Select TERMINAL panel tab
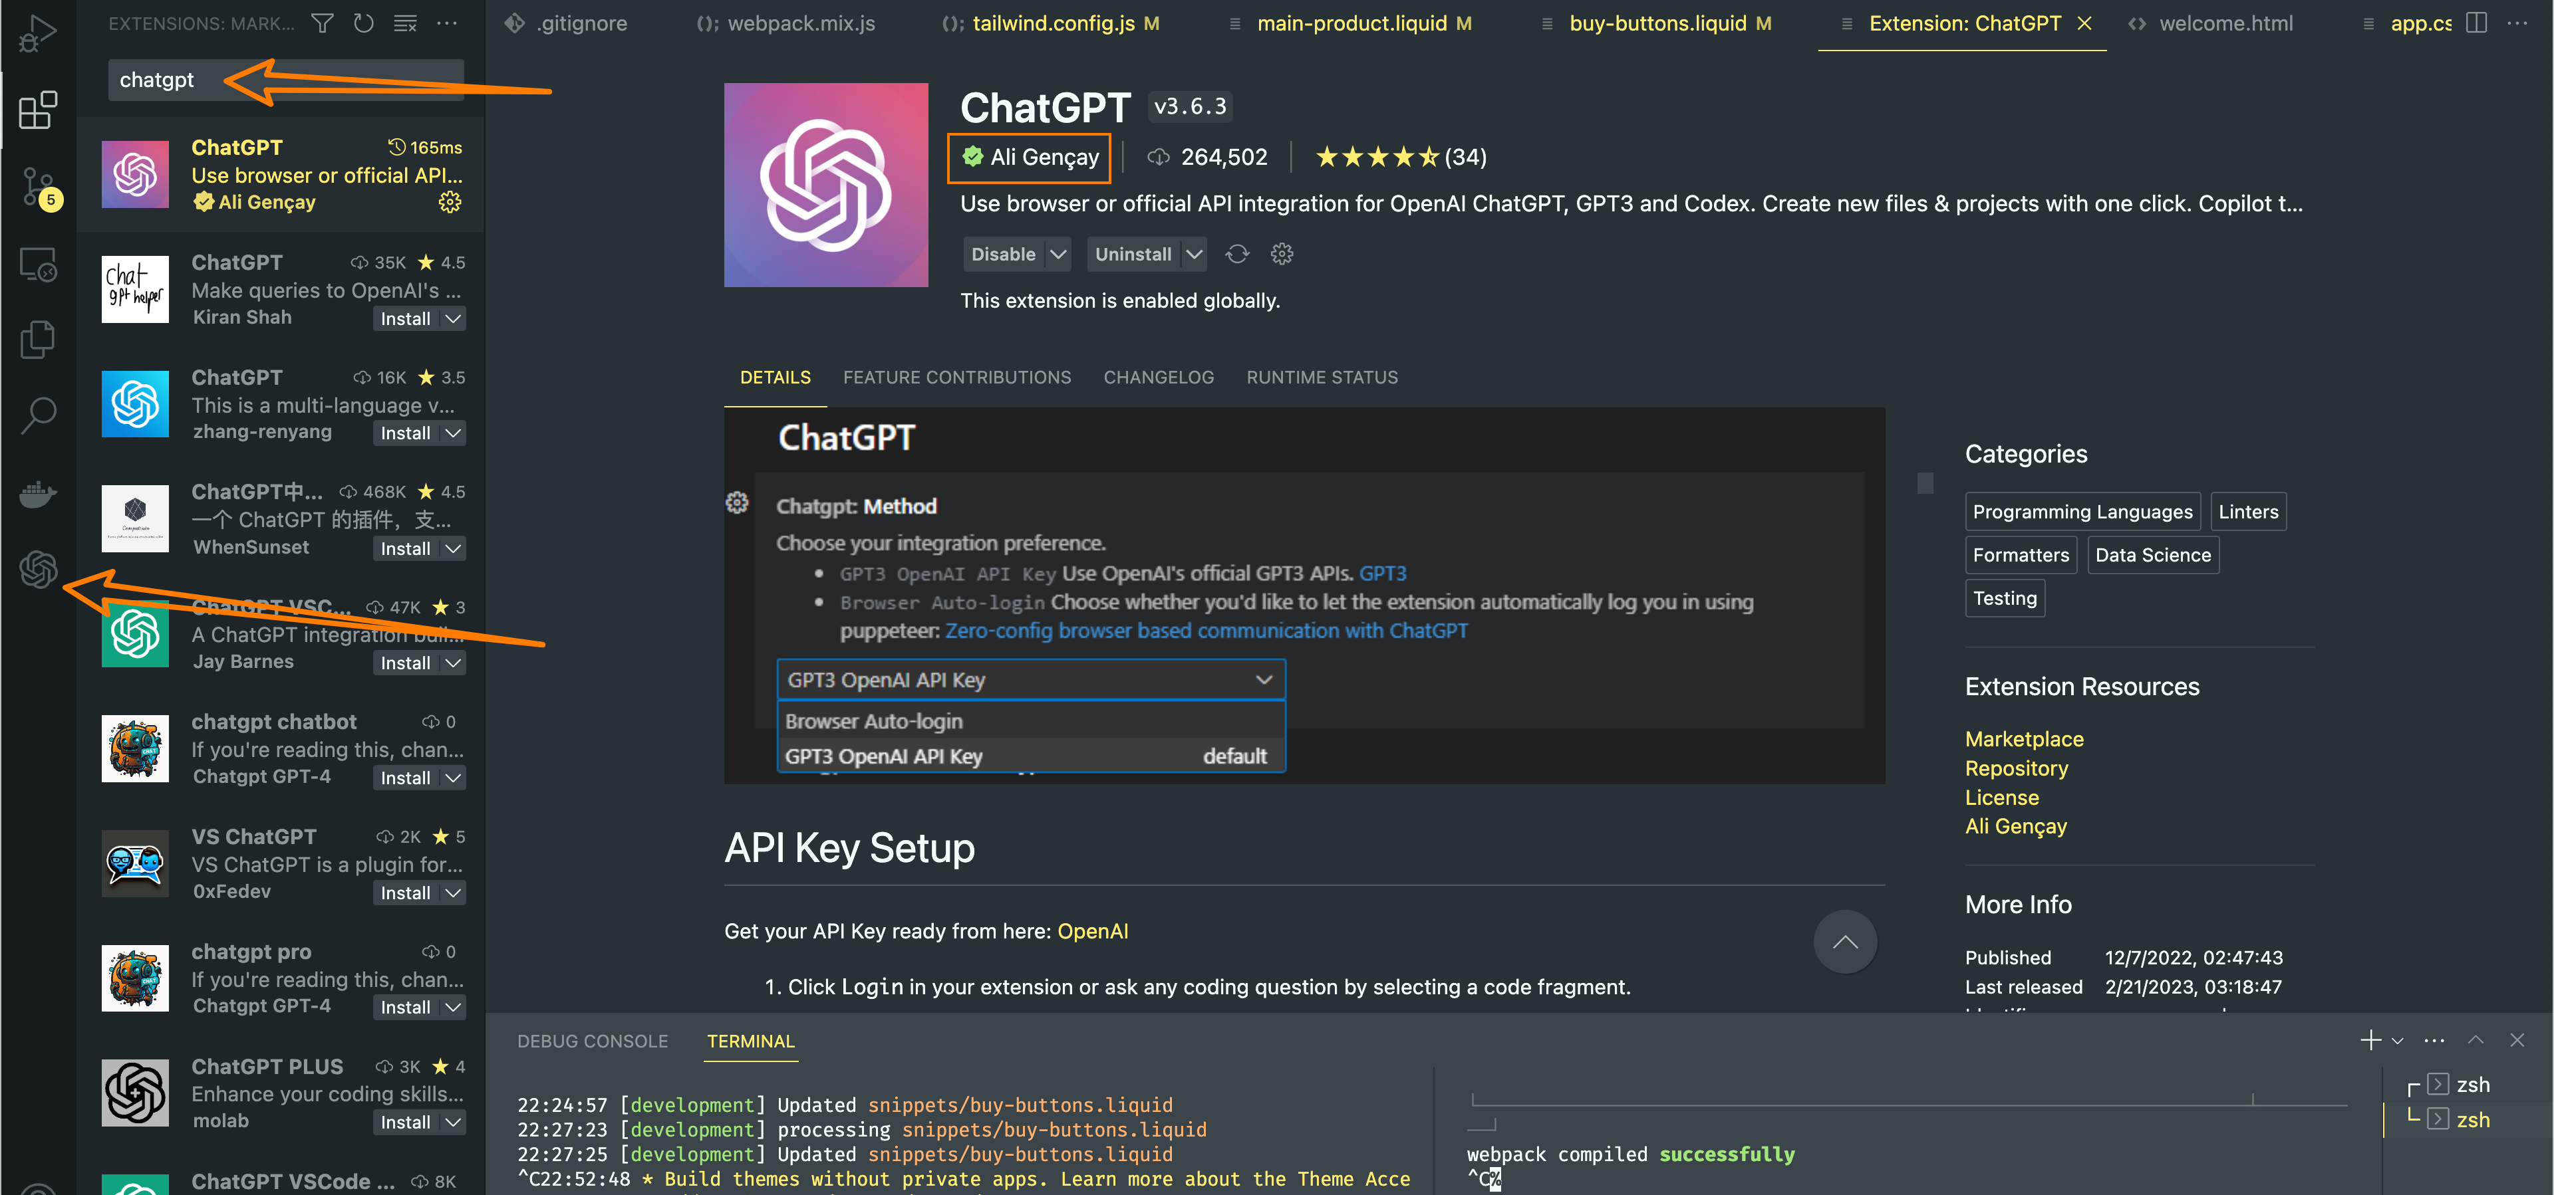 [750, 1040]
